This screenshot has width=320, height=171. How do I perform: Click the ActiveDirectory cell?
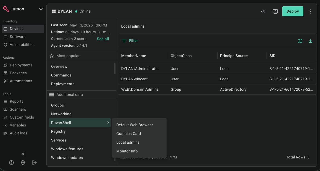233,90
